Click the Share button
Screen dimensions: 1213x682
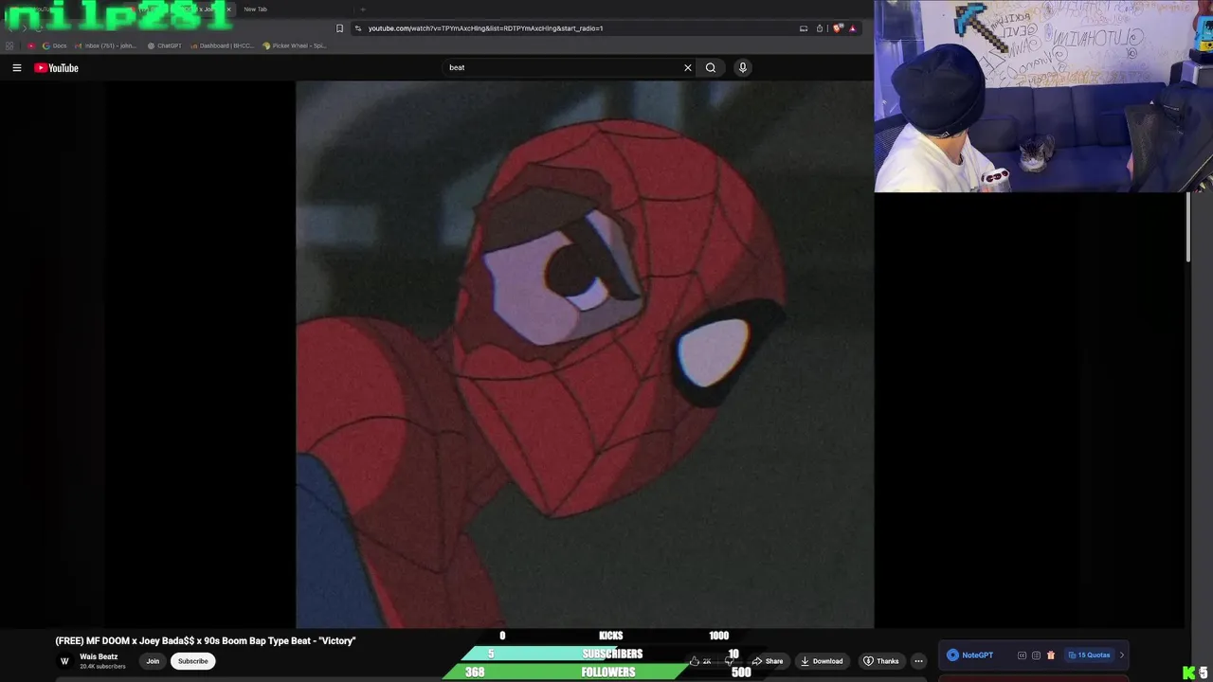[x=768, y=661]
